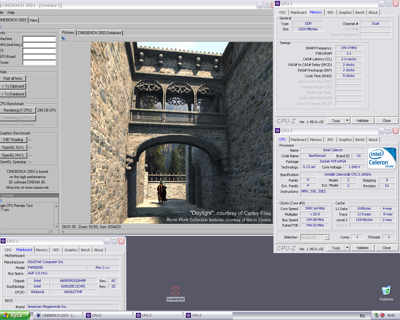400x320 pixels.
Task: Click the Core Speed value 3997.64 MHz
Action: point(315,208)
